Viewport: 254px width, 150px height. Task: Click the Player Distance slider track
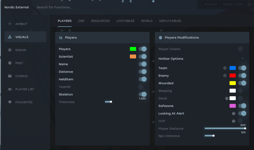pos(225,128)
